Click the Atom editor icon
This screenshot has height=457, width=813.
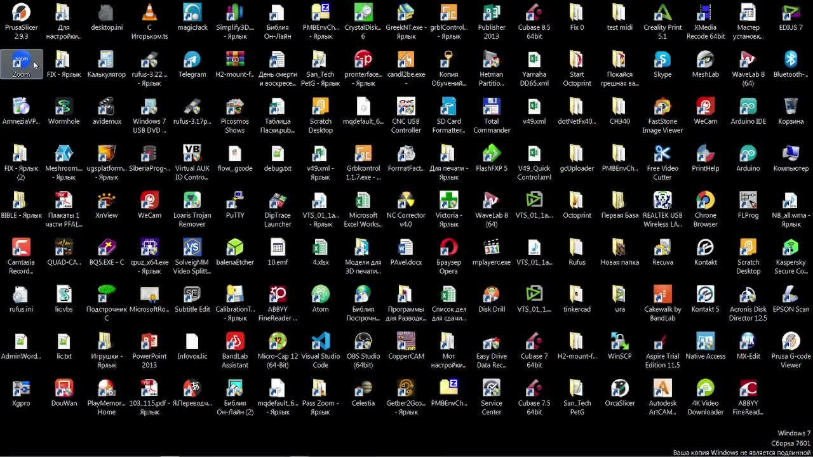pos(321,294)
